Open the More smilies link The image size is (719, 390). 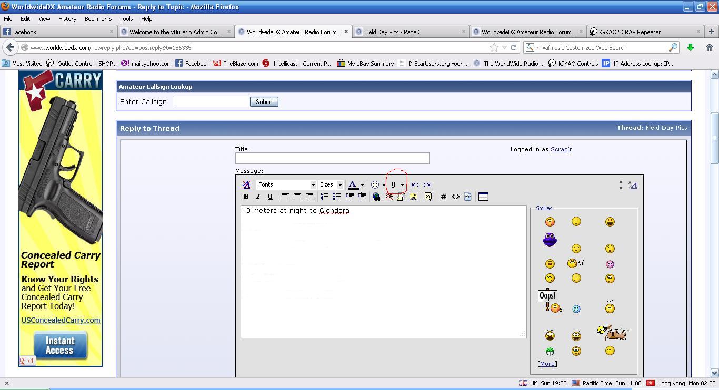[547, 364]
